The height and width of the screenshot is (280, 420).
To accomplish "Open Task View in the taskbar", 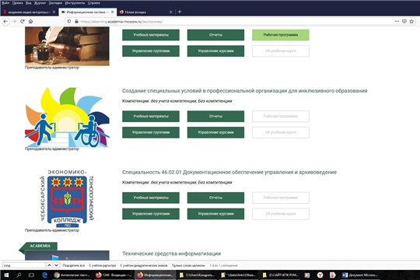I will pos(31,275).
